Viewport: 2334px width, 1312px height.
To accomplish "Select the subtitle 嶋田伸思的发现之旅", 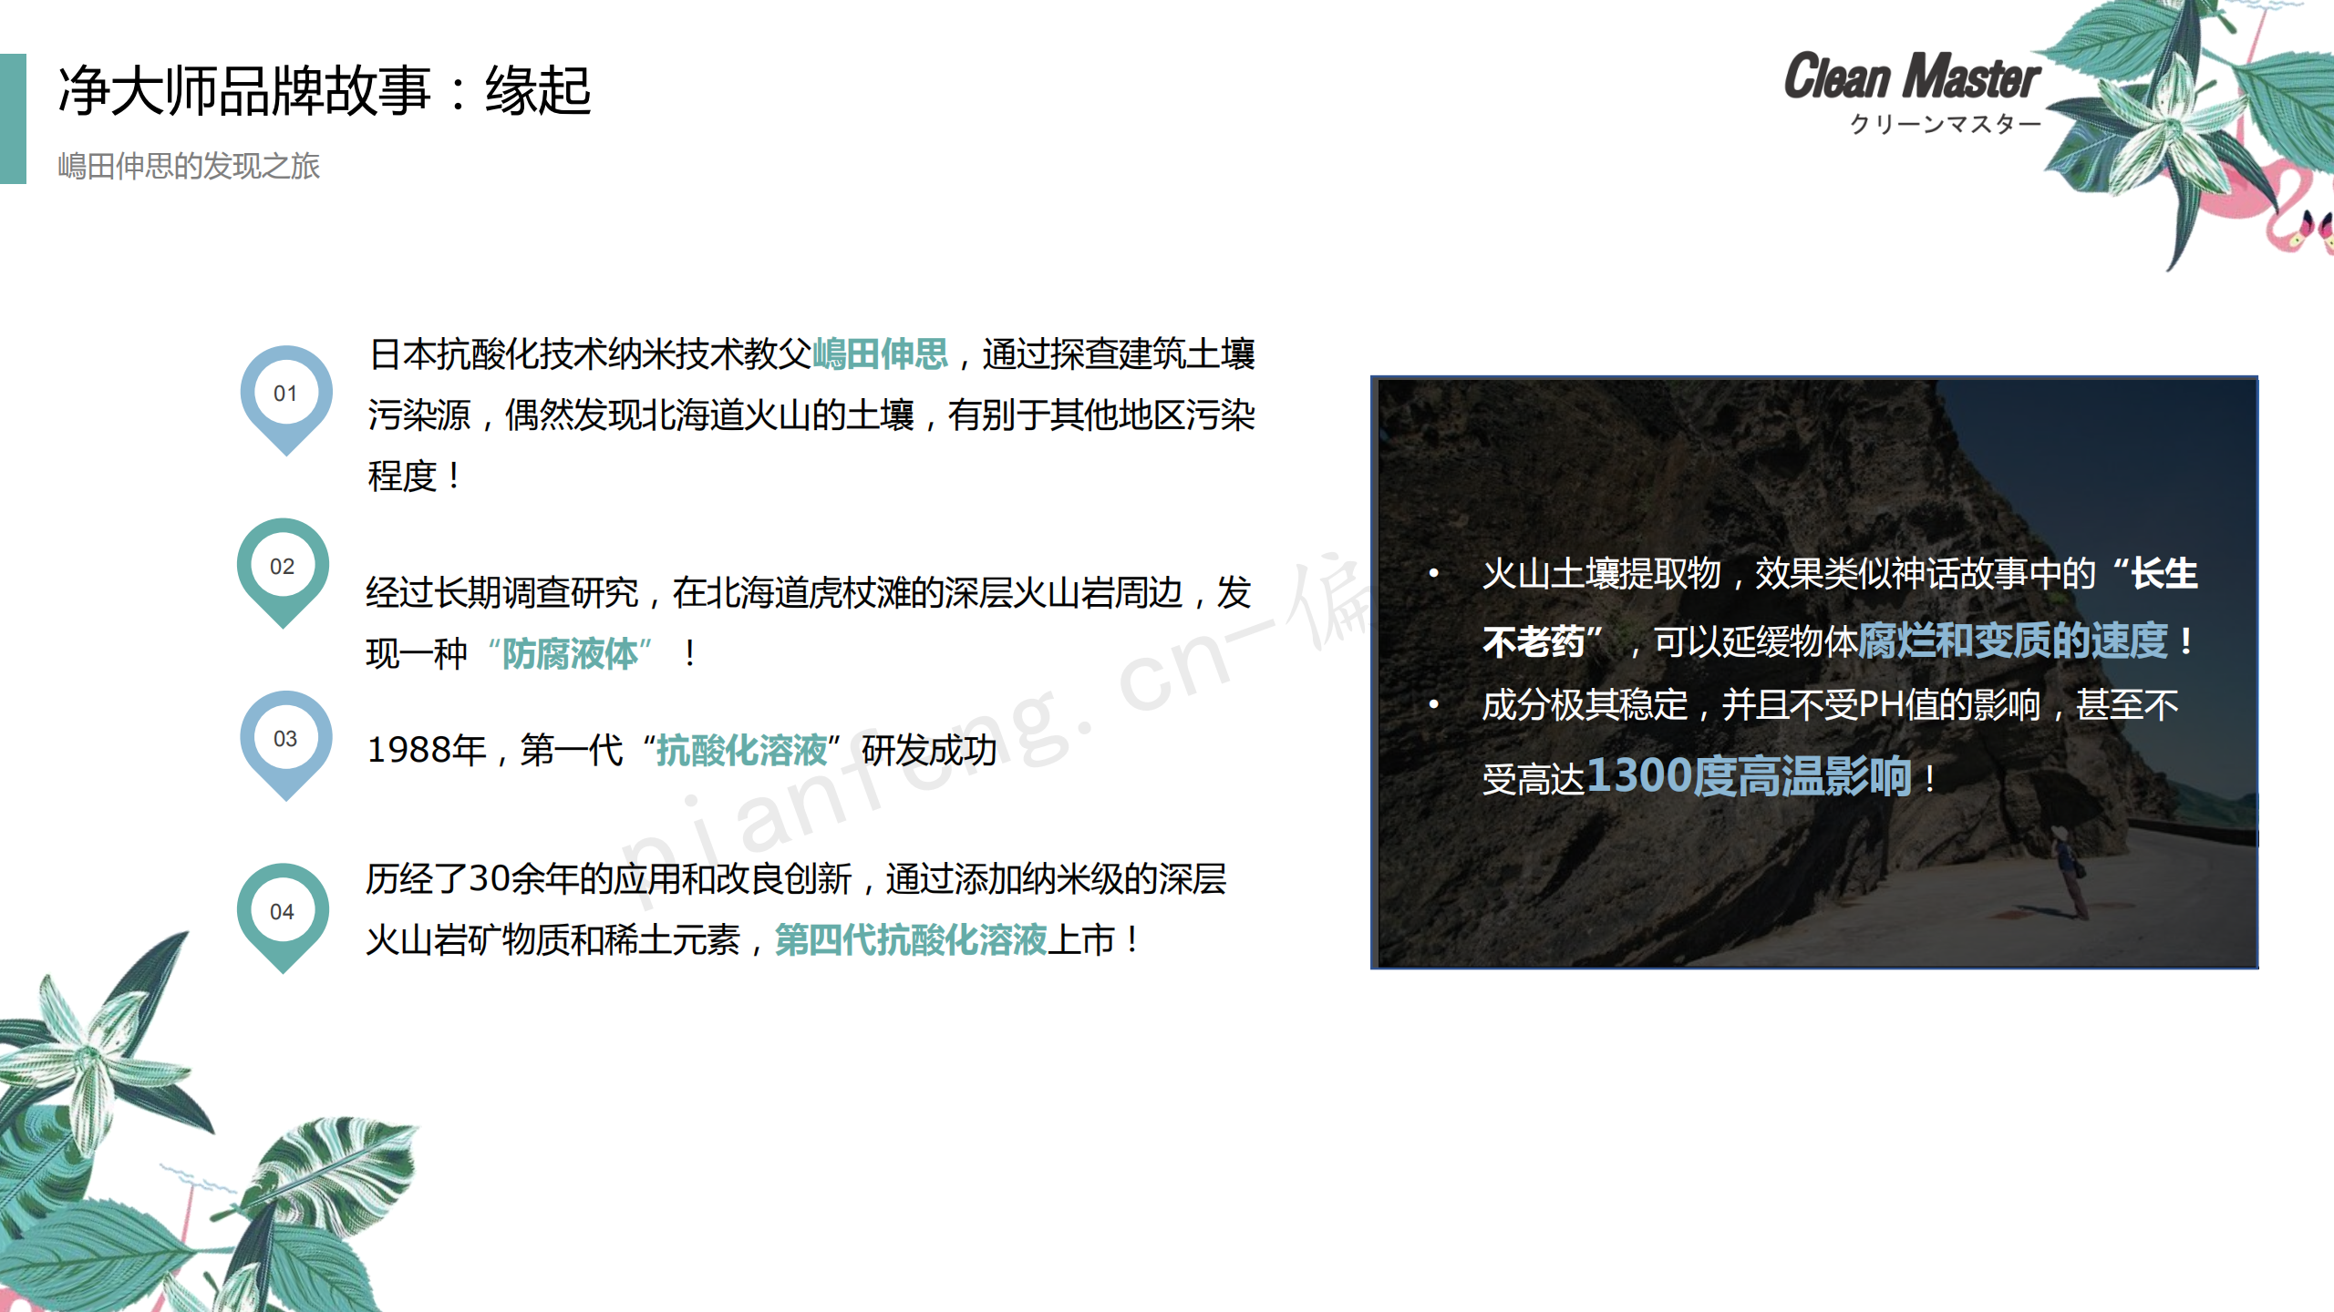I will (x=189, y=166).
